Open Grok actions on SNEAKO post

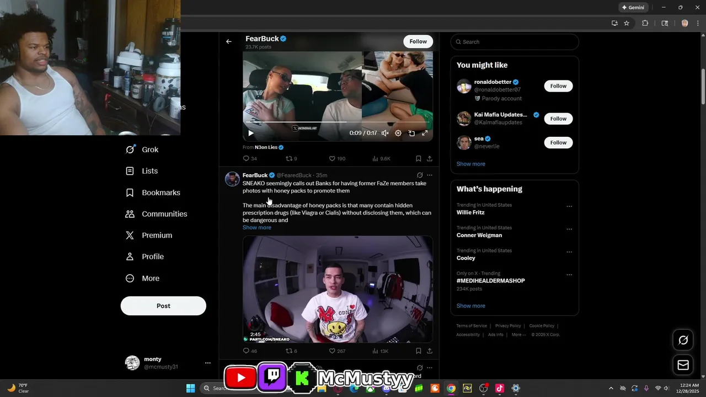420,175
